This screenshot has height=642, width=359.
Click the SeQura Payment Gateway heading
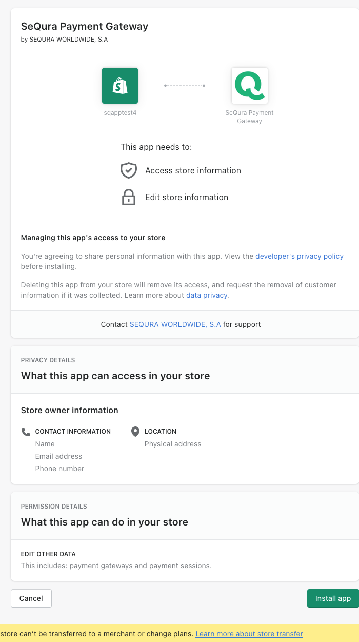tap(85, 26)
